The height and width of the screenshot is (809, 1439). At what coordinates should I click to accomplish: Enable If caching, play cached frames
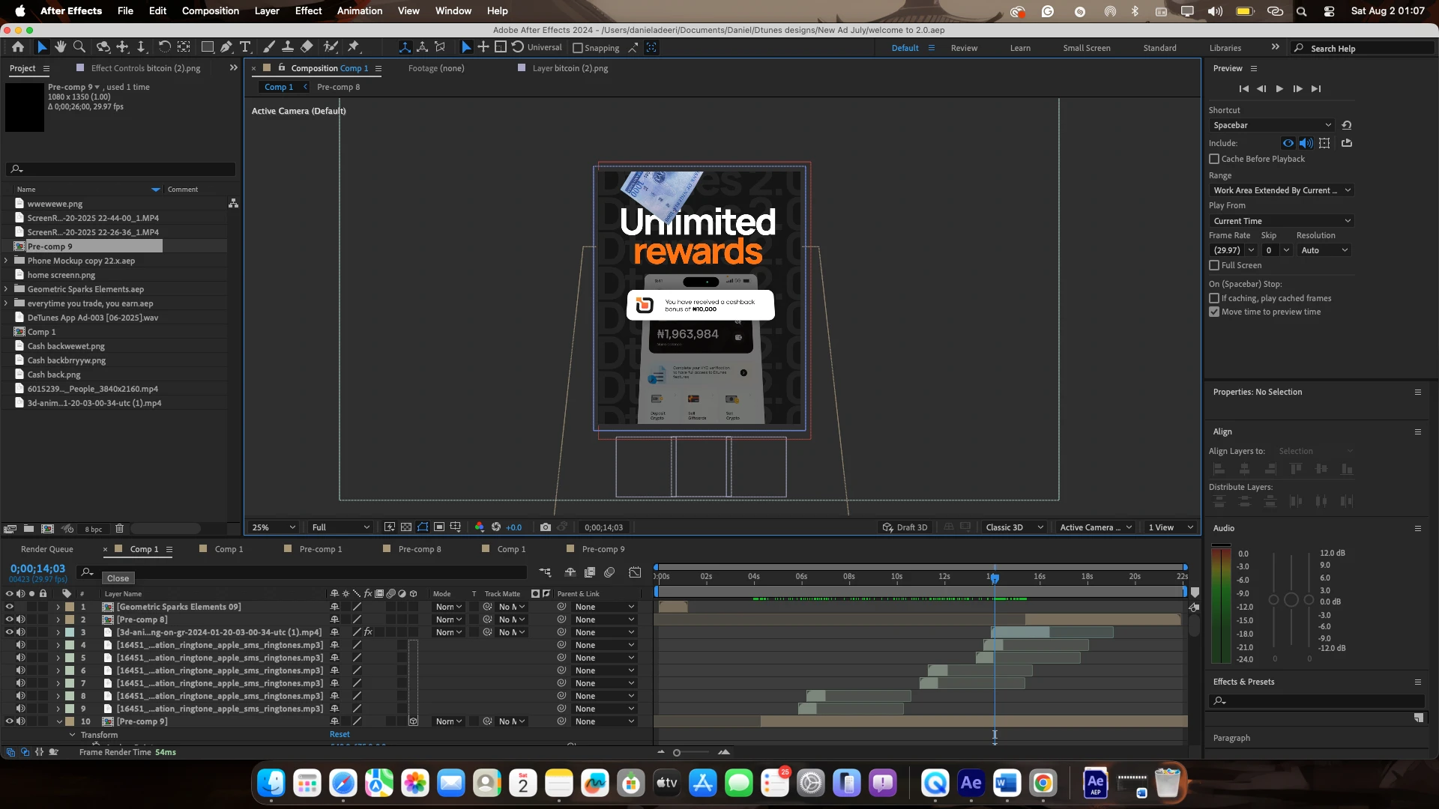1214,298
